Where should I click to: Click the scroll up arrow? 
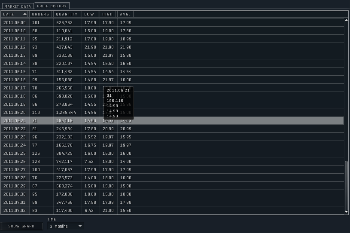(x=347, y=20)
